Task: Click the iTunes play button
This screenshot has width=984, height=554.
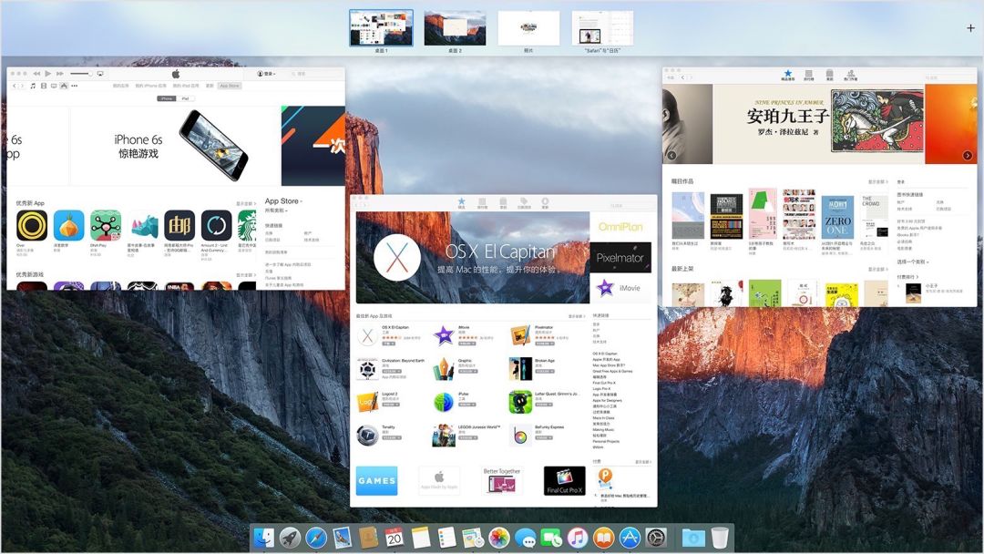Action: pos(48,73)
